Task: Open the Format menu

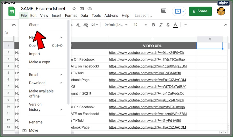Action: [x=71, y=16]
